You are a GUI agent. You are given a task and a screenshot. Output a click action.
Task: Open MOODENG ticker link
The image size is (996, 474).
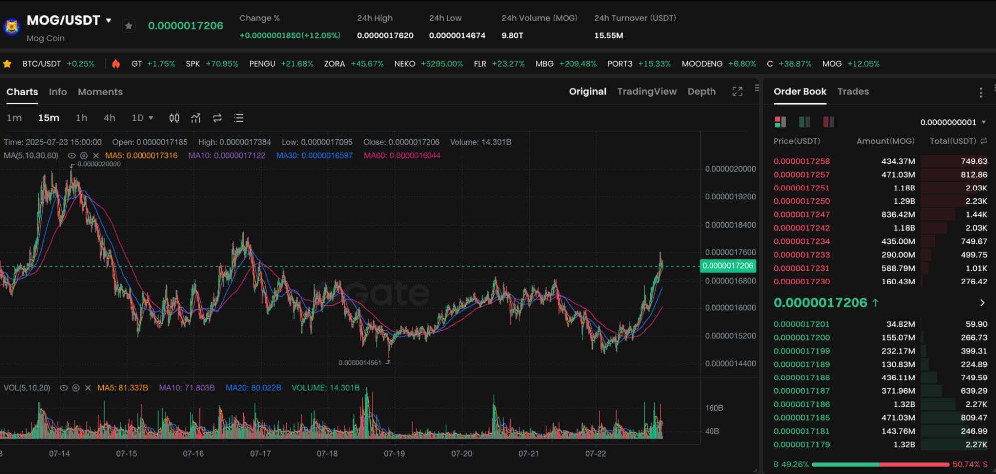(718, 64)
